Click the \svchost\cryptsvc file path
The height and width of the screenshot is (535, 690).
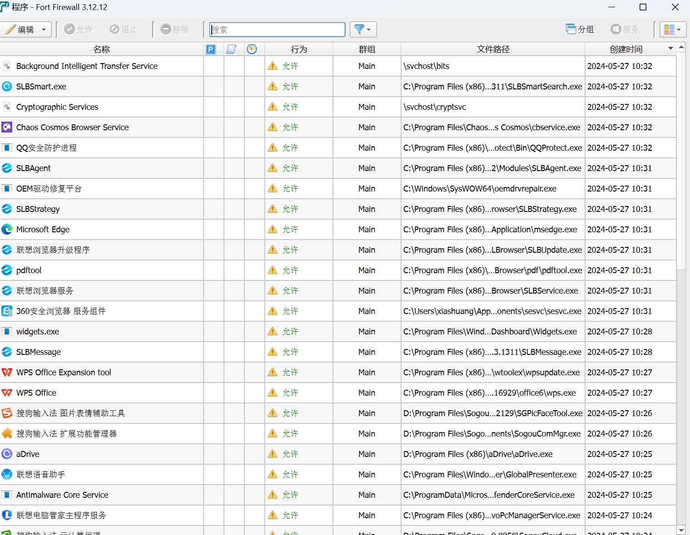click(435, 107)
